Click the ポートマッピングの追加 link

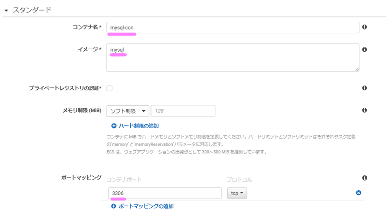[146, 206]
